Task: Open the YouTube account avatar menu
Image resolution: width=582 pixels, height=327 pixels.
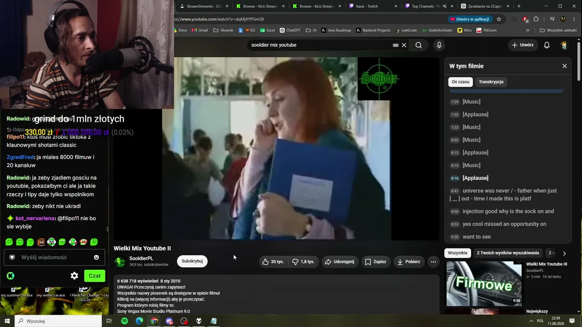Action: point(564,45)
